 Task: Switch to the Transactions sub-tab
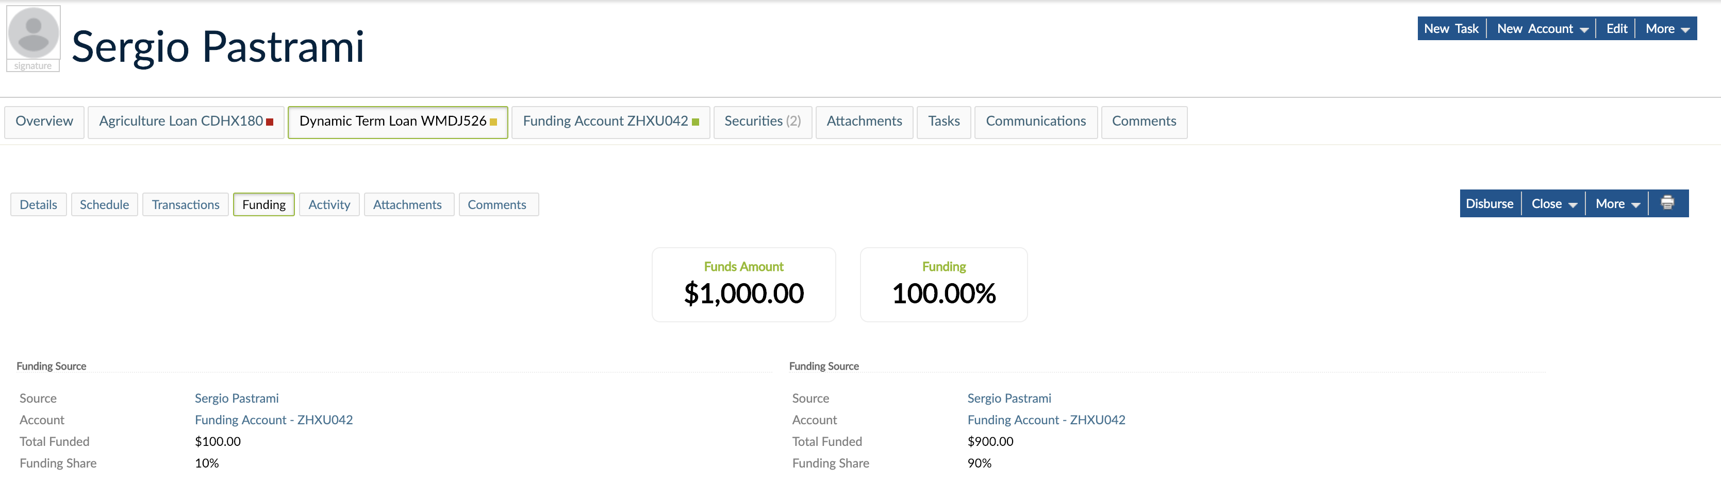coord(185,204)
